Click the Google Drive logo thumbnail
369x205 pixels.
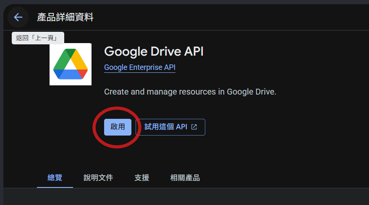tap(71, 64)
